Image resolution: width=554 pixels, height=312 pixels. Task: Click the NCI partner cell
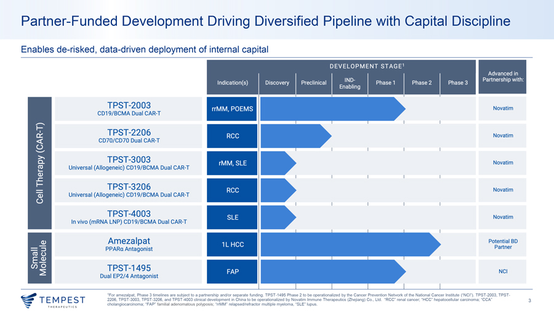click(503, 271)
